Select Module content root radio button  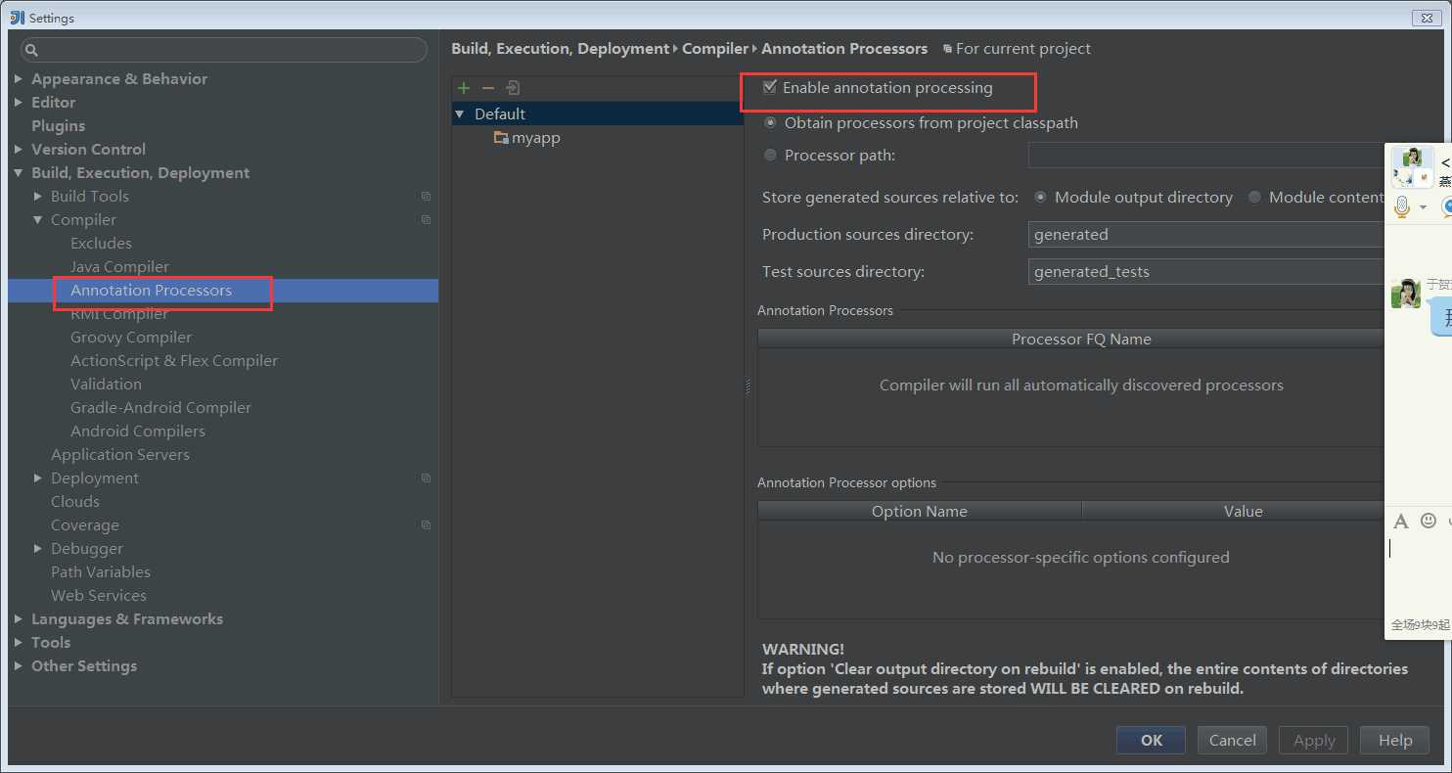click(x=1255, y=197)
